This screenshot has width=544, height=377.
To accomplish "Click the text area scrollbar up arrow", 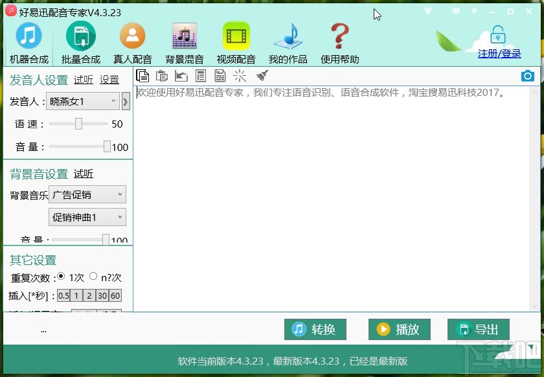I will (535, 91).
